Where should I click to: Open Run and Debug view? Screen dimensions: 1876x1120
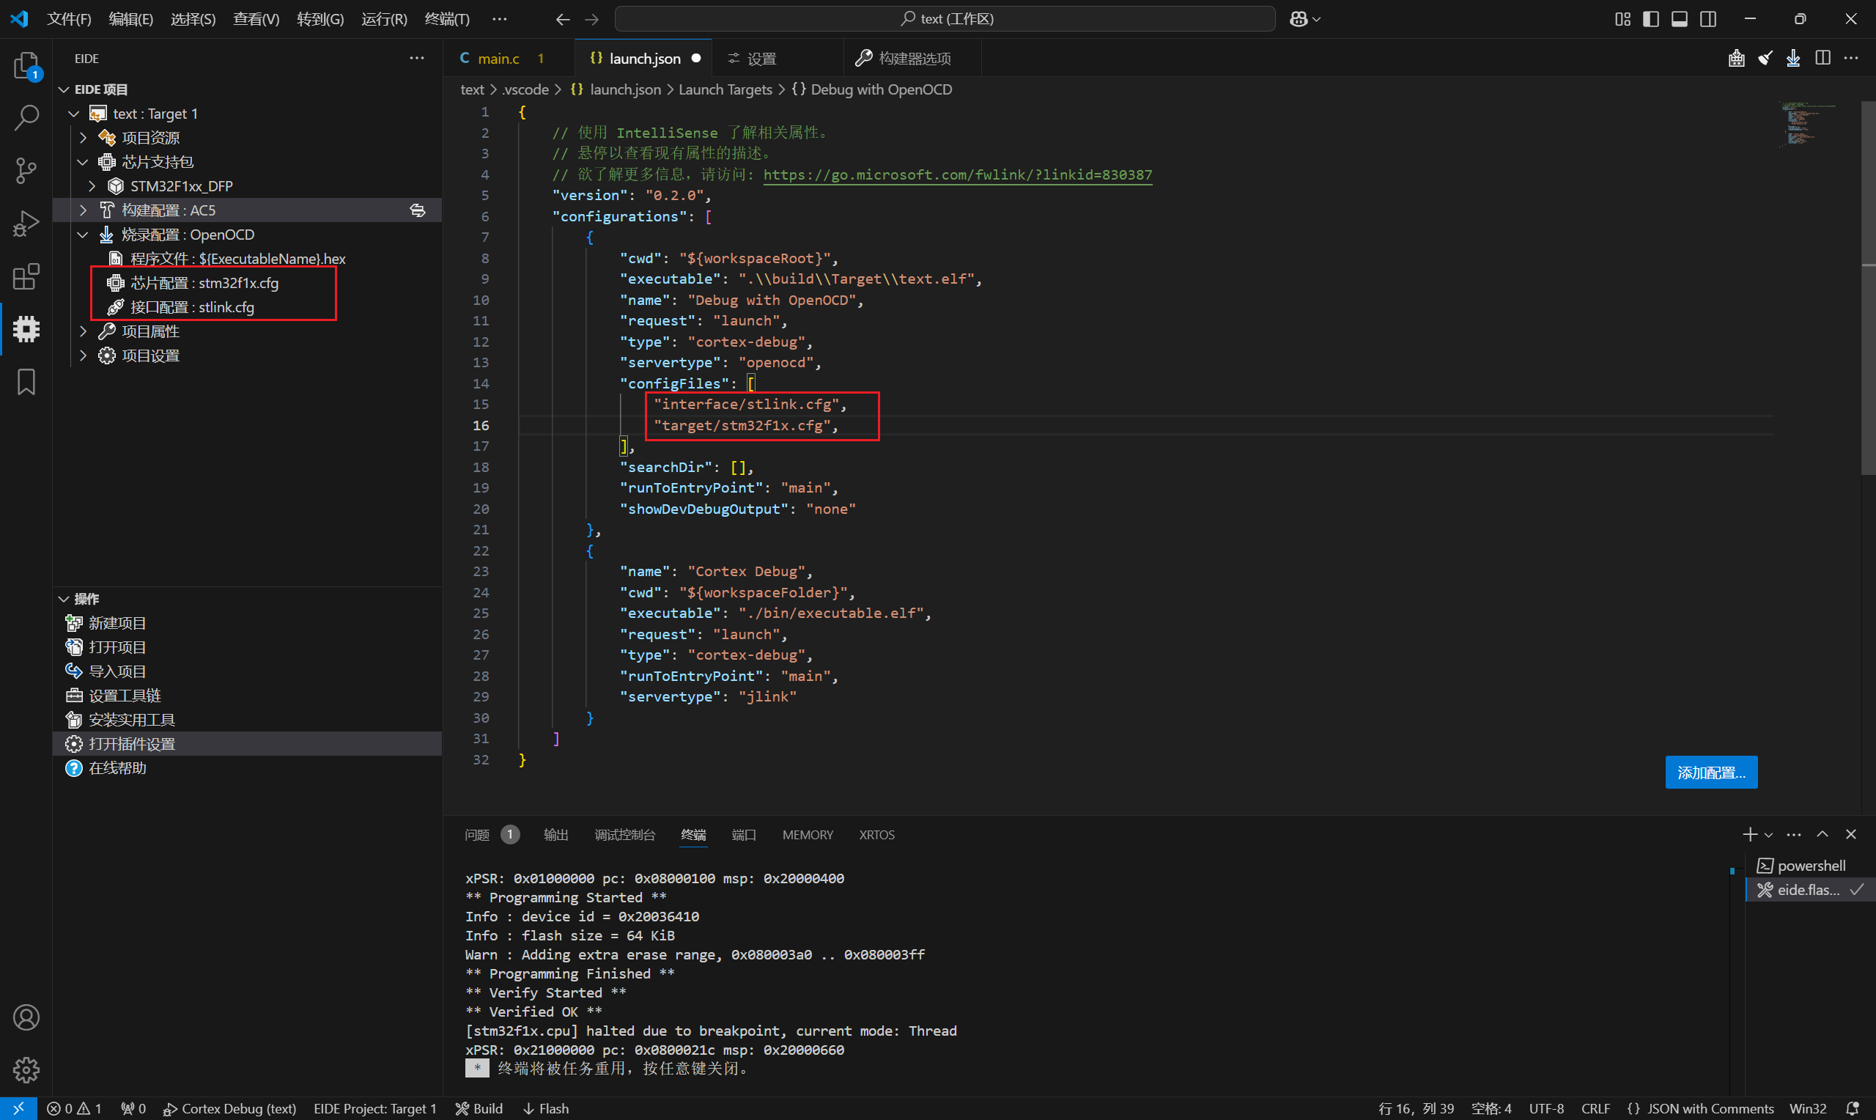(26, 224)
